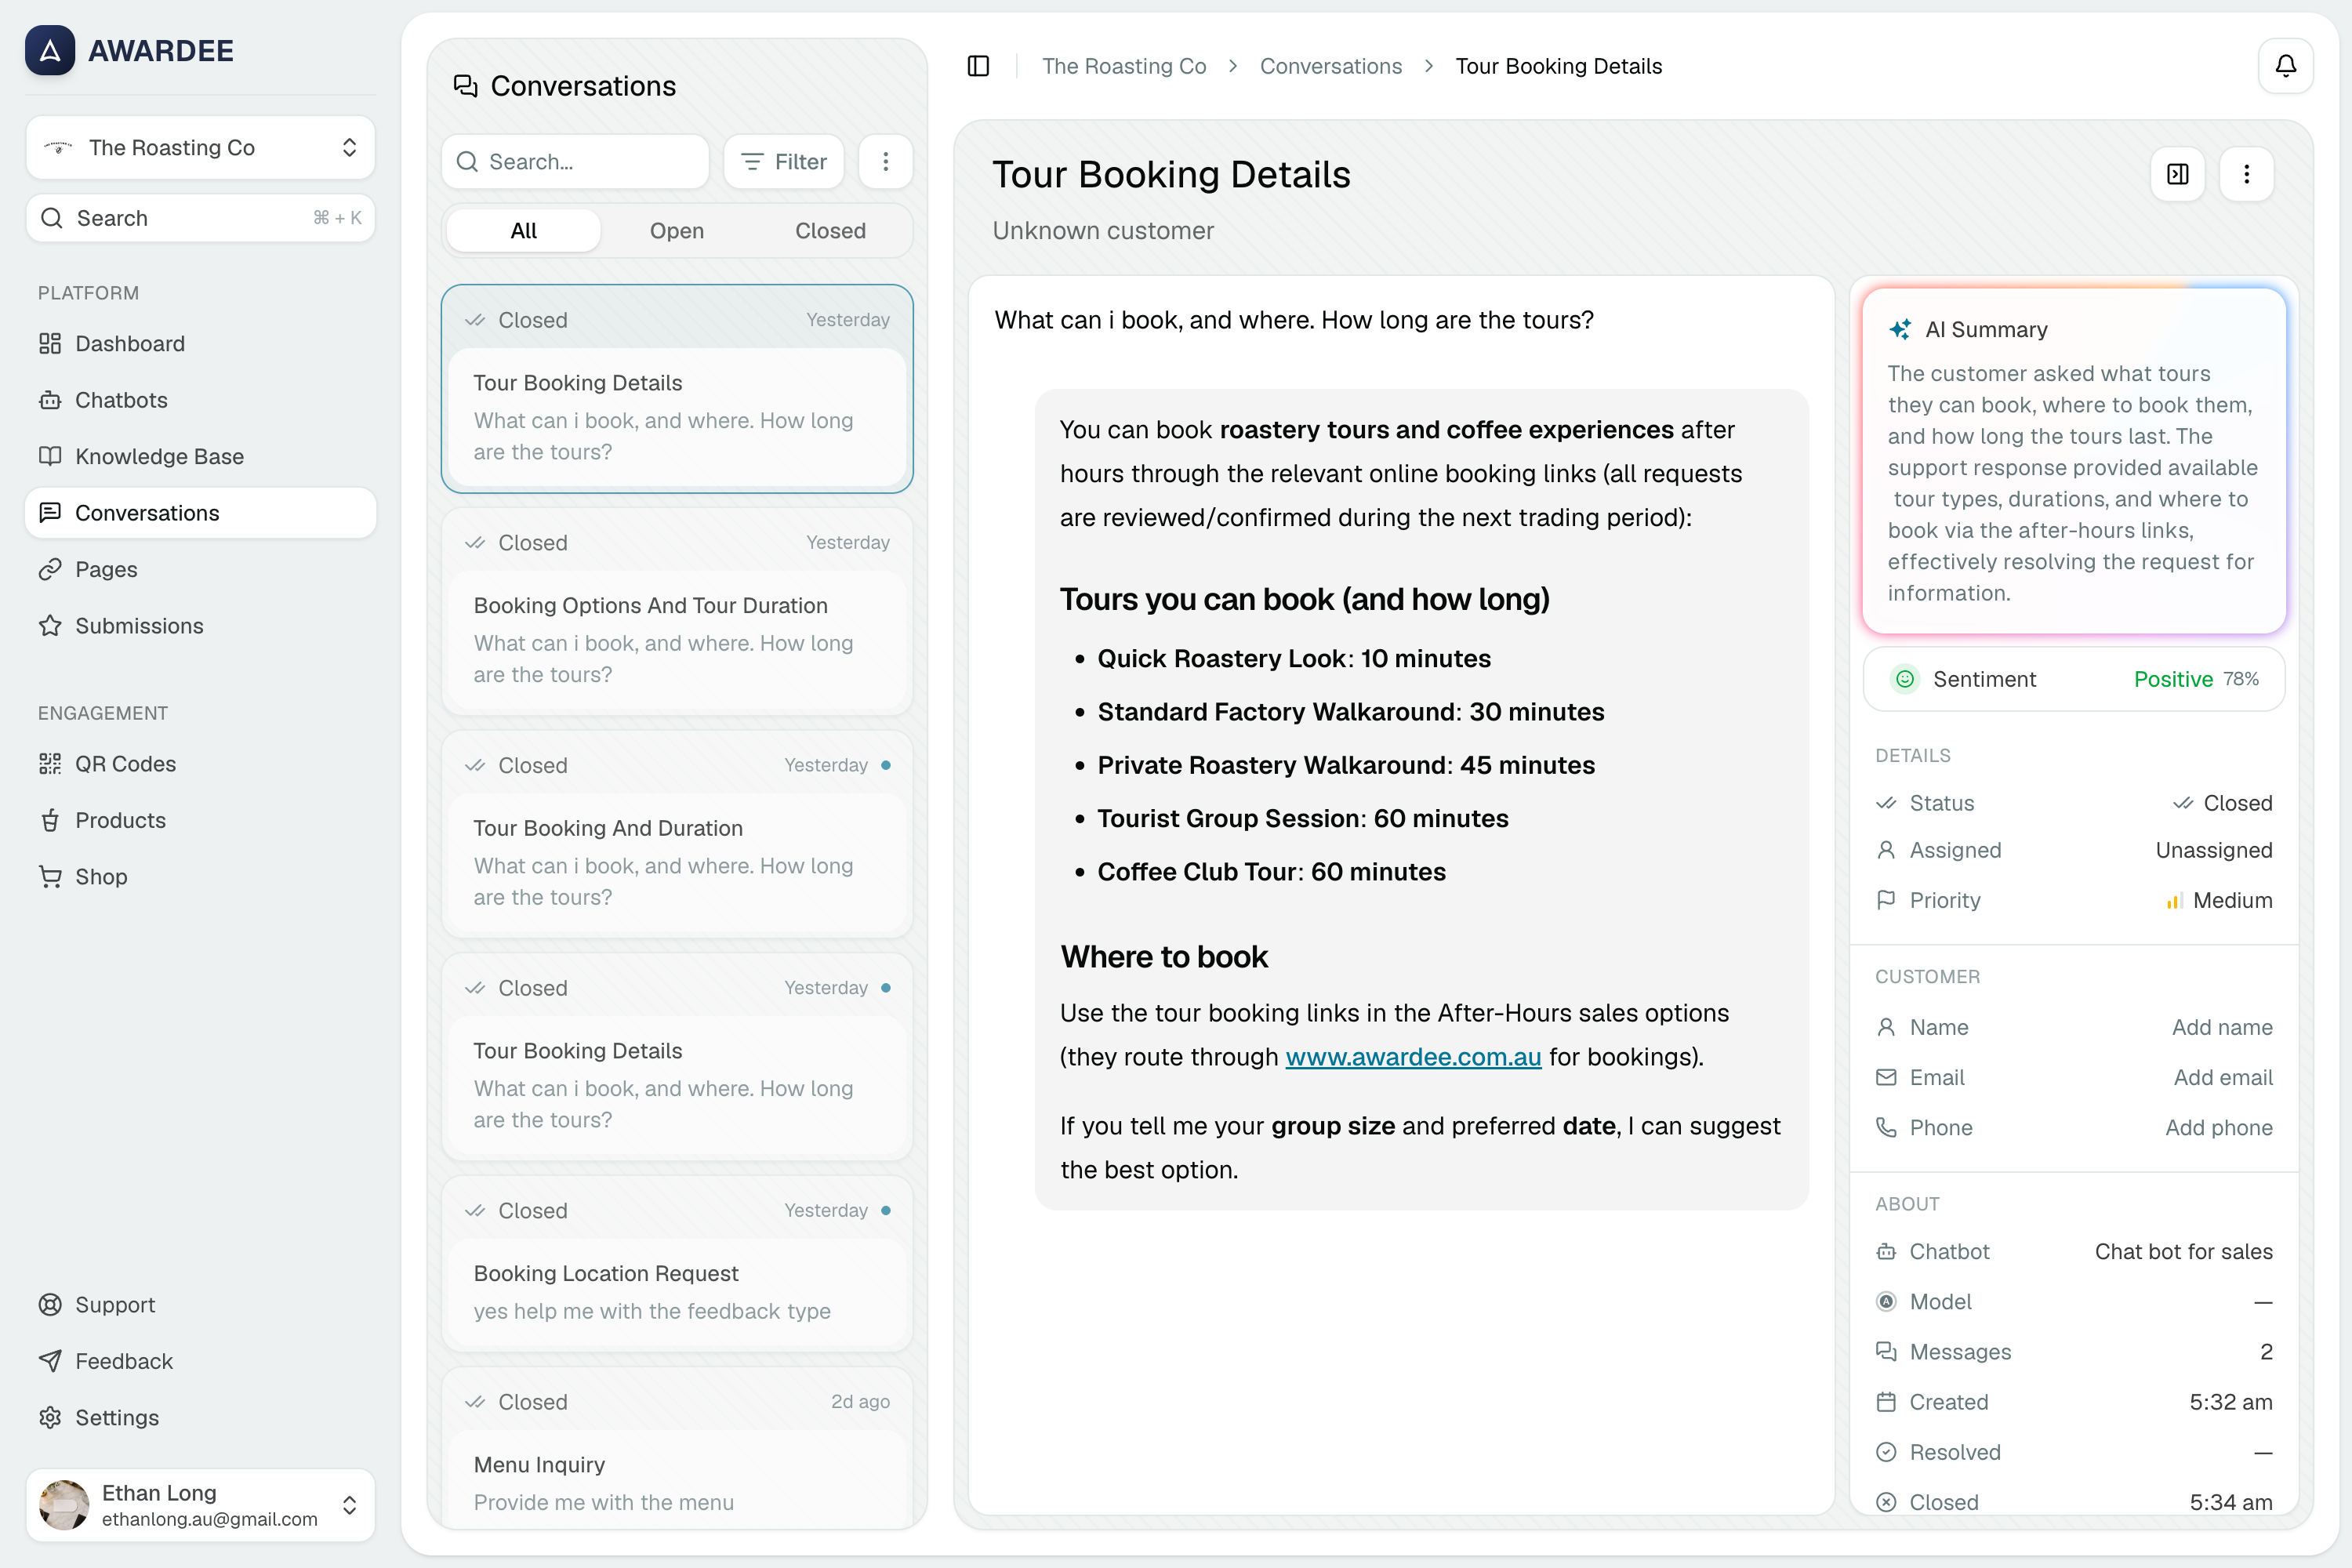This screenshot has height=1568, width=2352.
Task: Click the Unknown customer subtitle
Action: (x=1103, y=231)
